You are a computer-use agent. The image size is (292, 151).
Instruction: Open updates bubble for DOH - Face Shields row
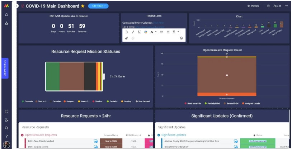click(x=96, y=141)
